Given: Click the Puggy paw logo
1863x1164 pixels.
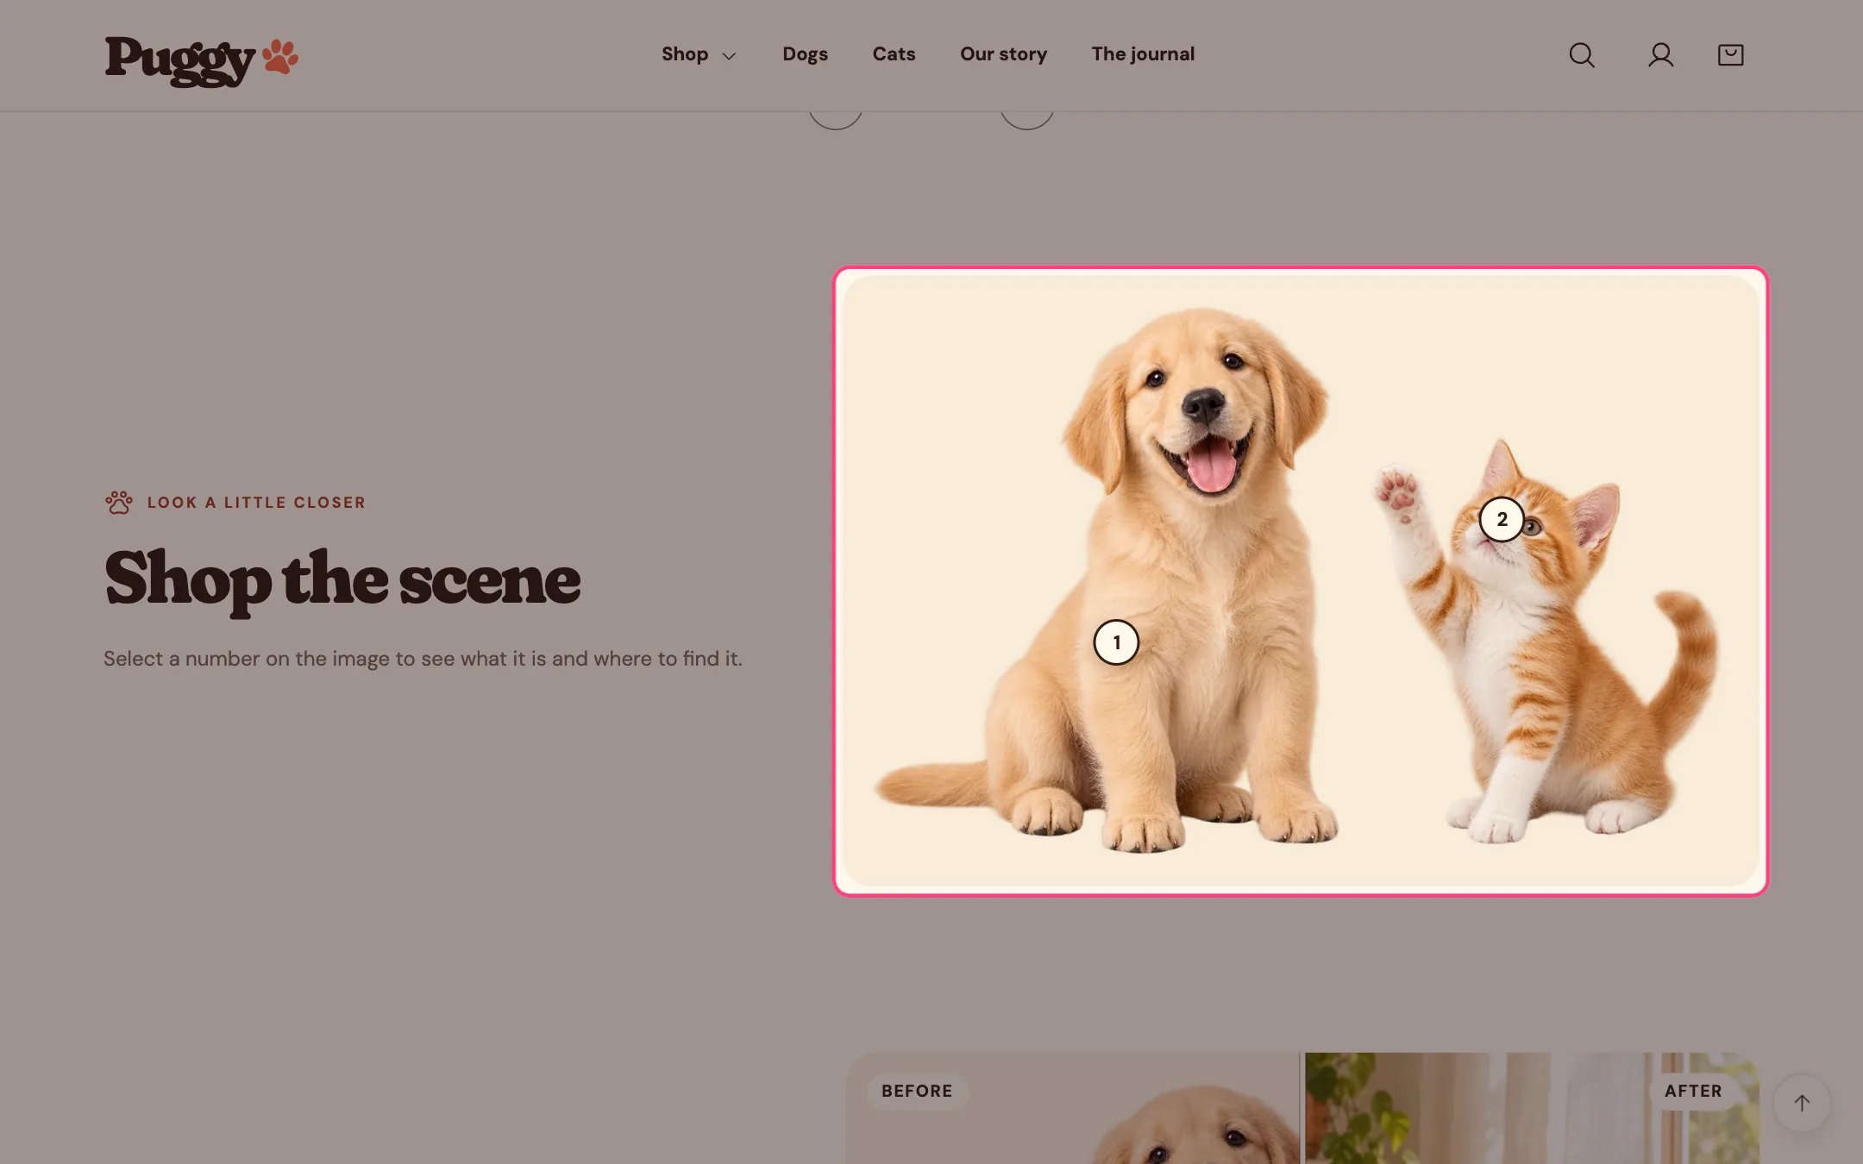Looking at the screenshot, I should tap(201, 60).
